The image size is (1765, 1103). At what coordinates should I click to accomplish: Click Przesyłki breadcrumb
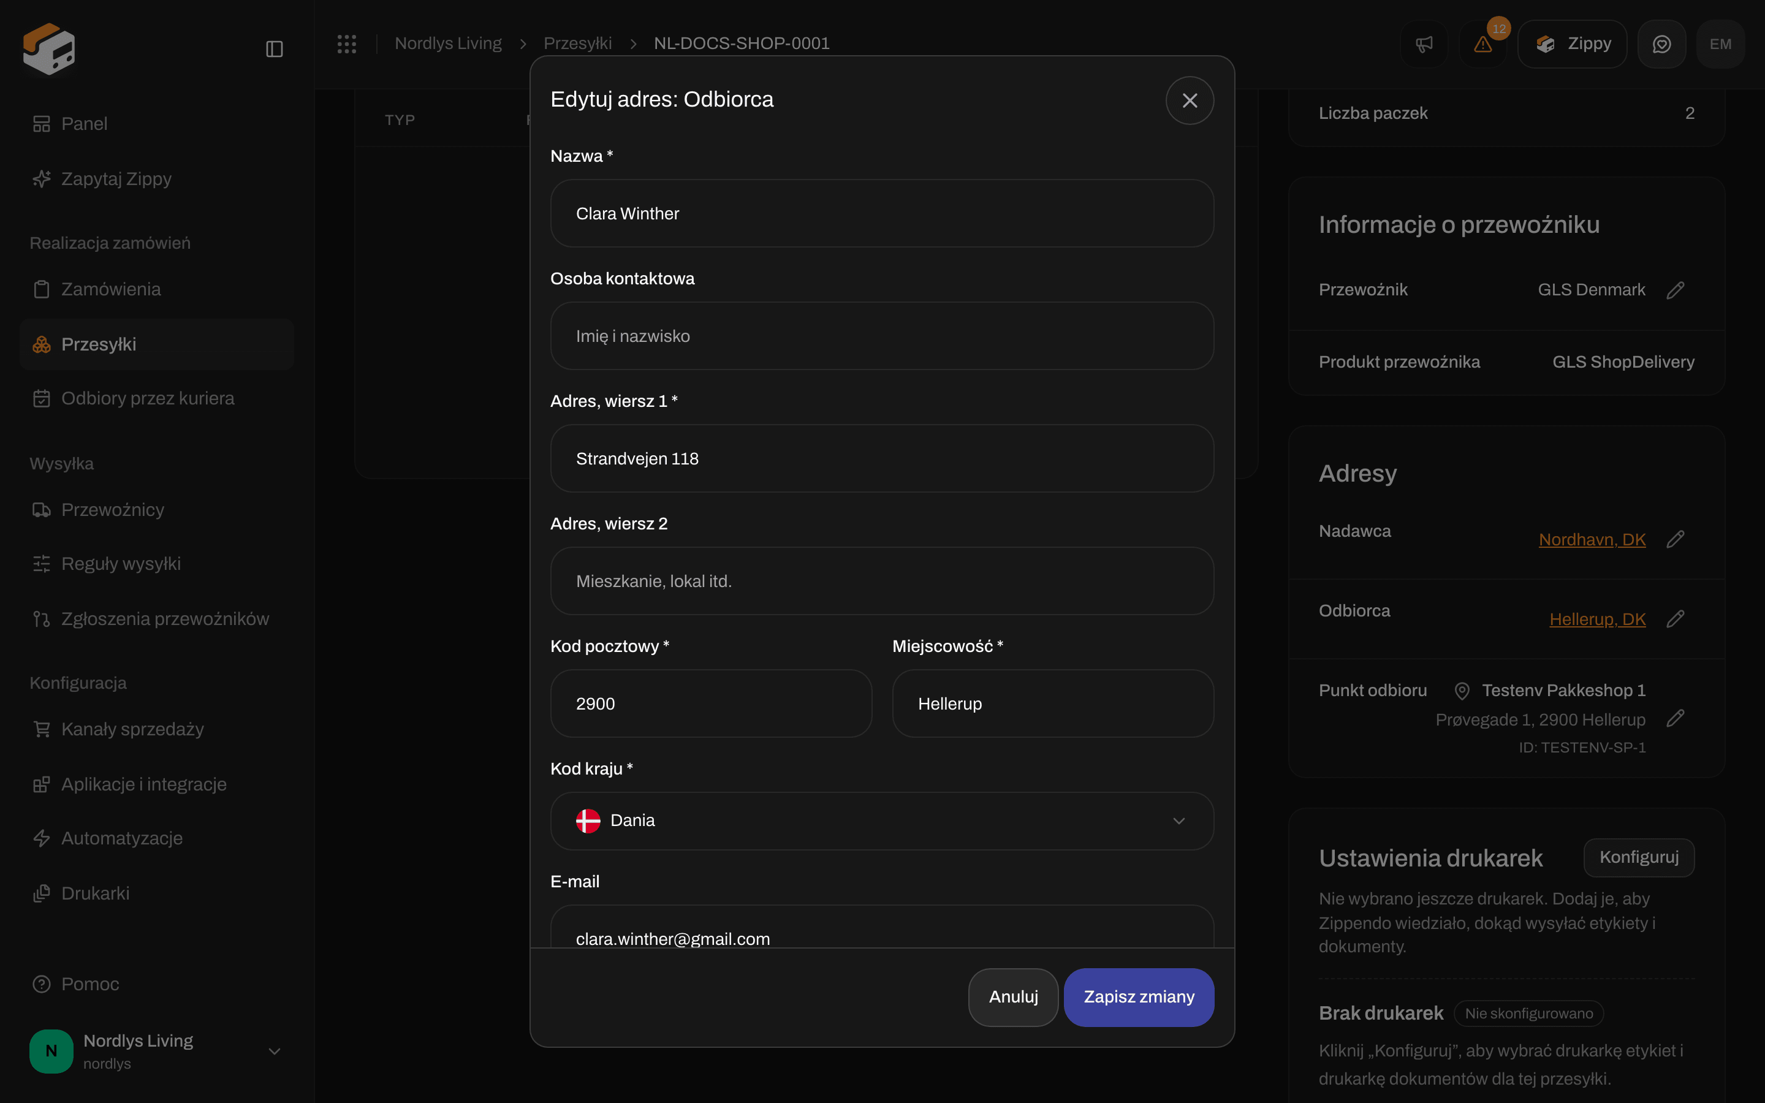(577, 44)
